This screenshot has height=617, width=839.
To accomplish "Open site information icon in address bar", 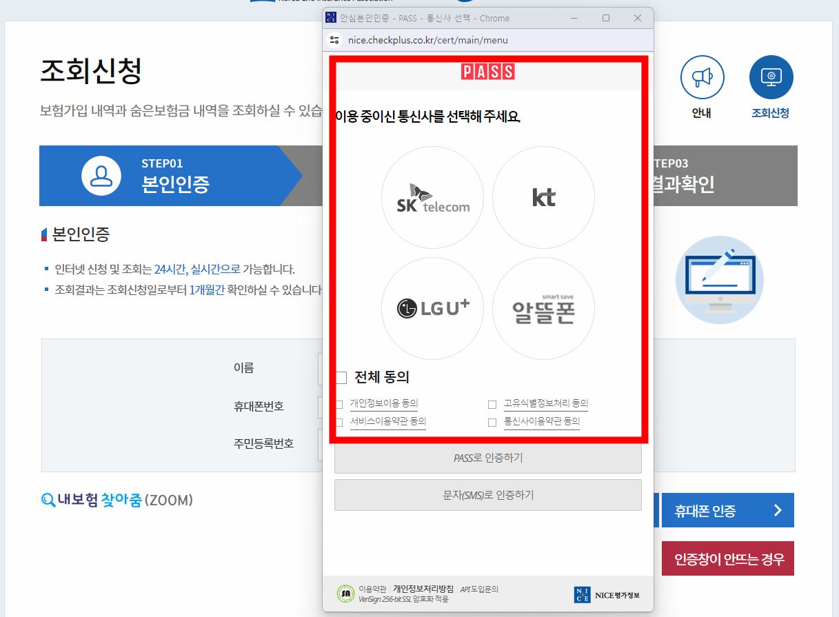I will coord(334,40).
